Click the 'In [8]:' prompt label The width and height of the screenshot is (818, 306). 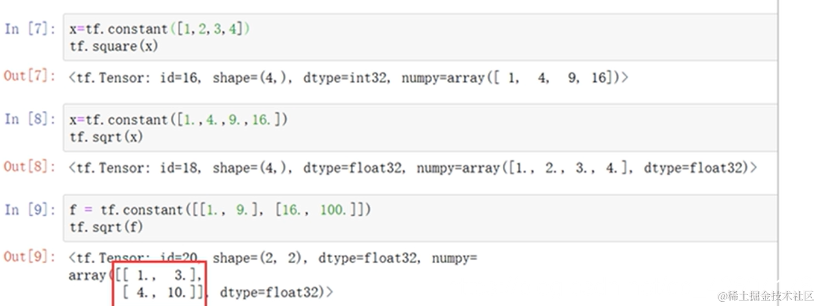tap(30, 119)
